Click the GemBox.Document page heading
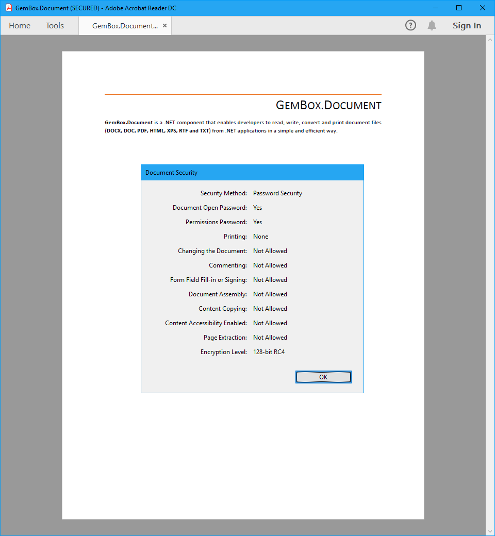The width and height of the screenshot is (495, 536). [x=328, y=106]
